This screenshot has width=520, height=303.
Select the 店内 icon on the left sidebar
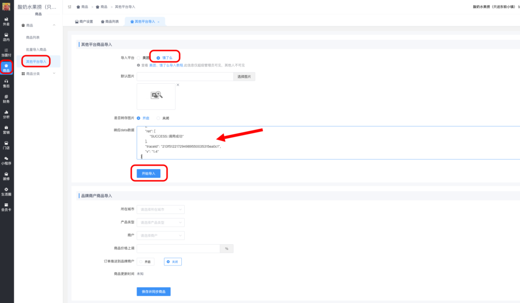6,38
